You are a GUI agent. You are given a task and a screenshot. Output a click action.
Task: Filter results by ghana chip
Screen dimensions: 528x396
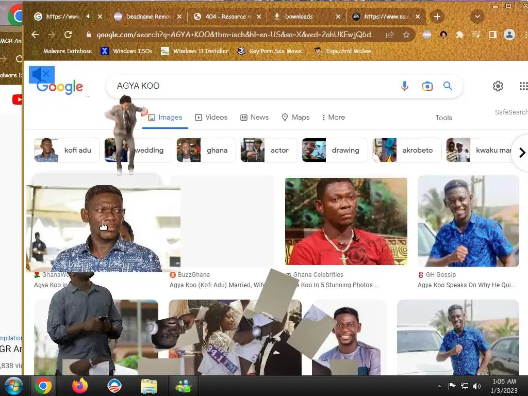click(206, 150)
